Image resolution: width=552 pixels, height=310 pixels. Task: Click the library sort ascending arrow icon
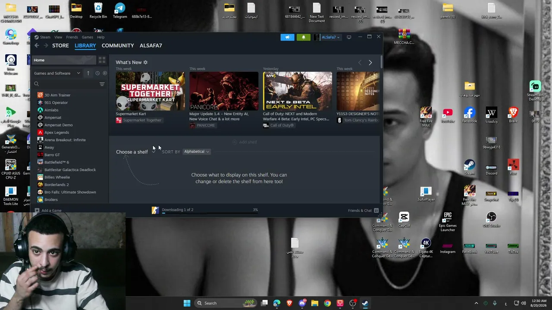88,73
